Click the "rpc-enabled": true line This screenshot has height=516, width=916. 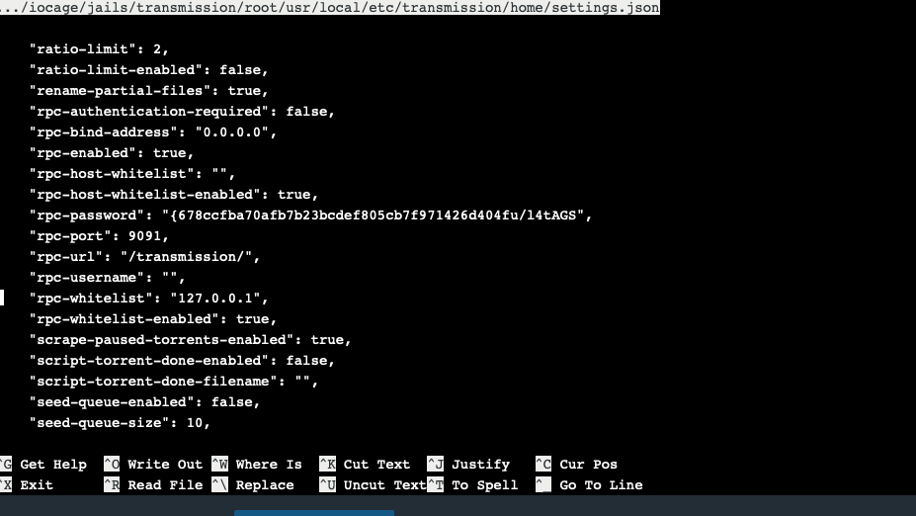tap(111, 153)
